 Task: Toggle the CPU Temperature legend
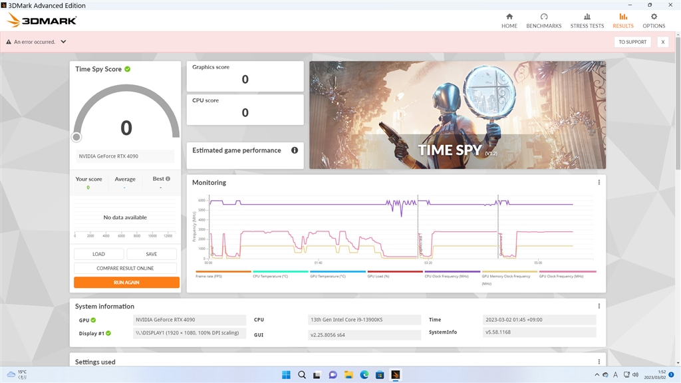[281, 274]
